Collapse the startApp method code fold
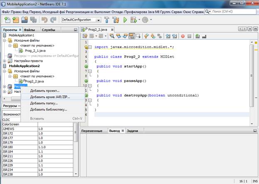259x184 pixels. click(x=90, y=71)
